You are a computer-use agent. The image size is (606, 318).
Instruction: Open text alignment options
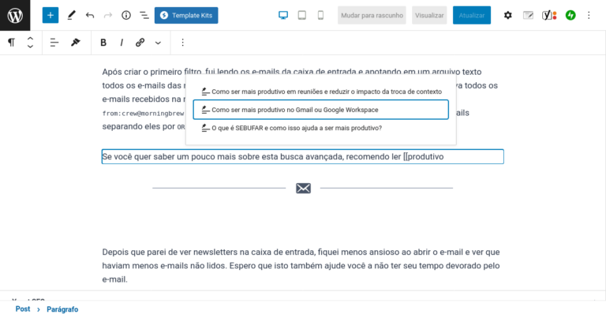coord(54,43)
